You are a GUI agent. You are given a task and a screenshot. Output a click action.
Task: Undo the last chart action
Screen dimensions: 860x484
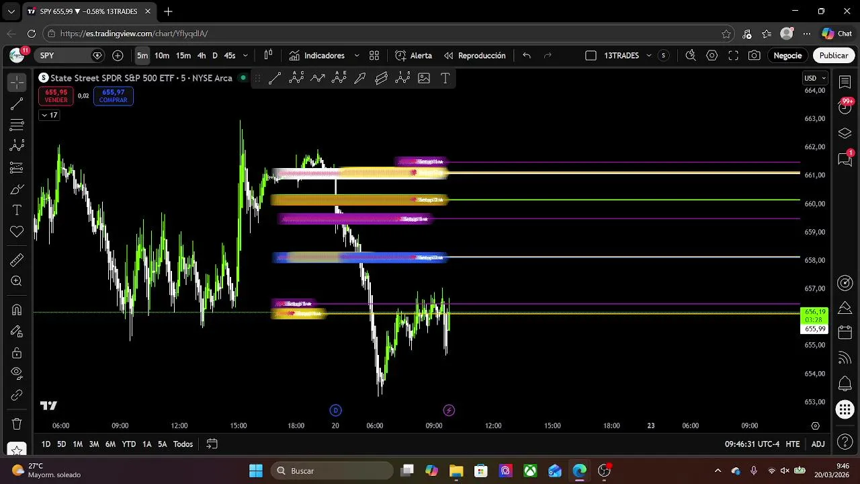click(x=527, y=56)
